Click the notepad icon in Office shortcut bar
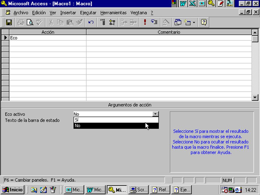This screenshot has width=260, height=195. [x=220, y=4]
